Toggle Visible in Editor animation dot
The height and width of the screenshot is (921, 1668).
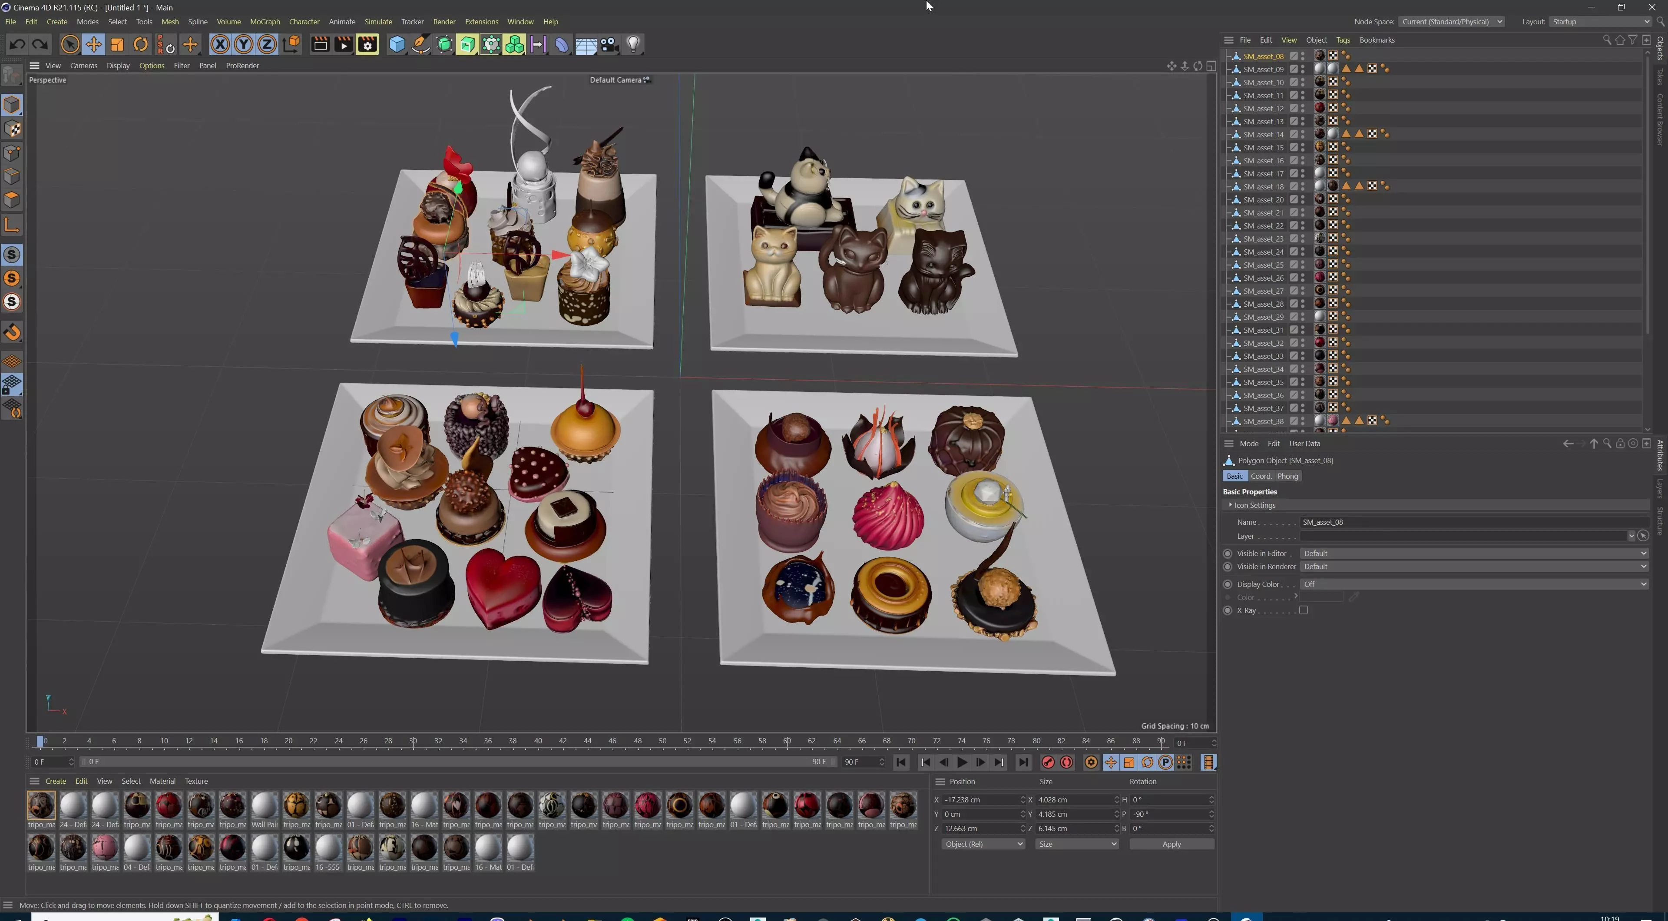pos(1227,553)
